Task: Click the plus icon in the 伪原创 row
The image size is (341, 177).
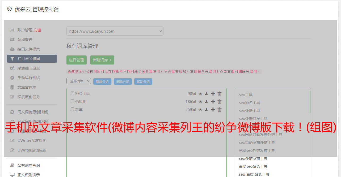Action: click(x=213, y=102)
